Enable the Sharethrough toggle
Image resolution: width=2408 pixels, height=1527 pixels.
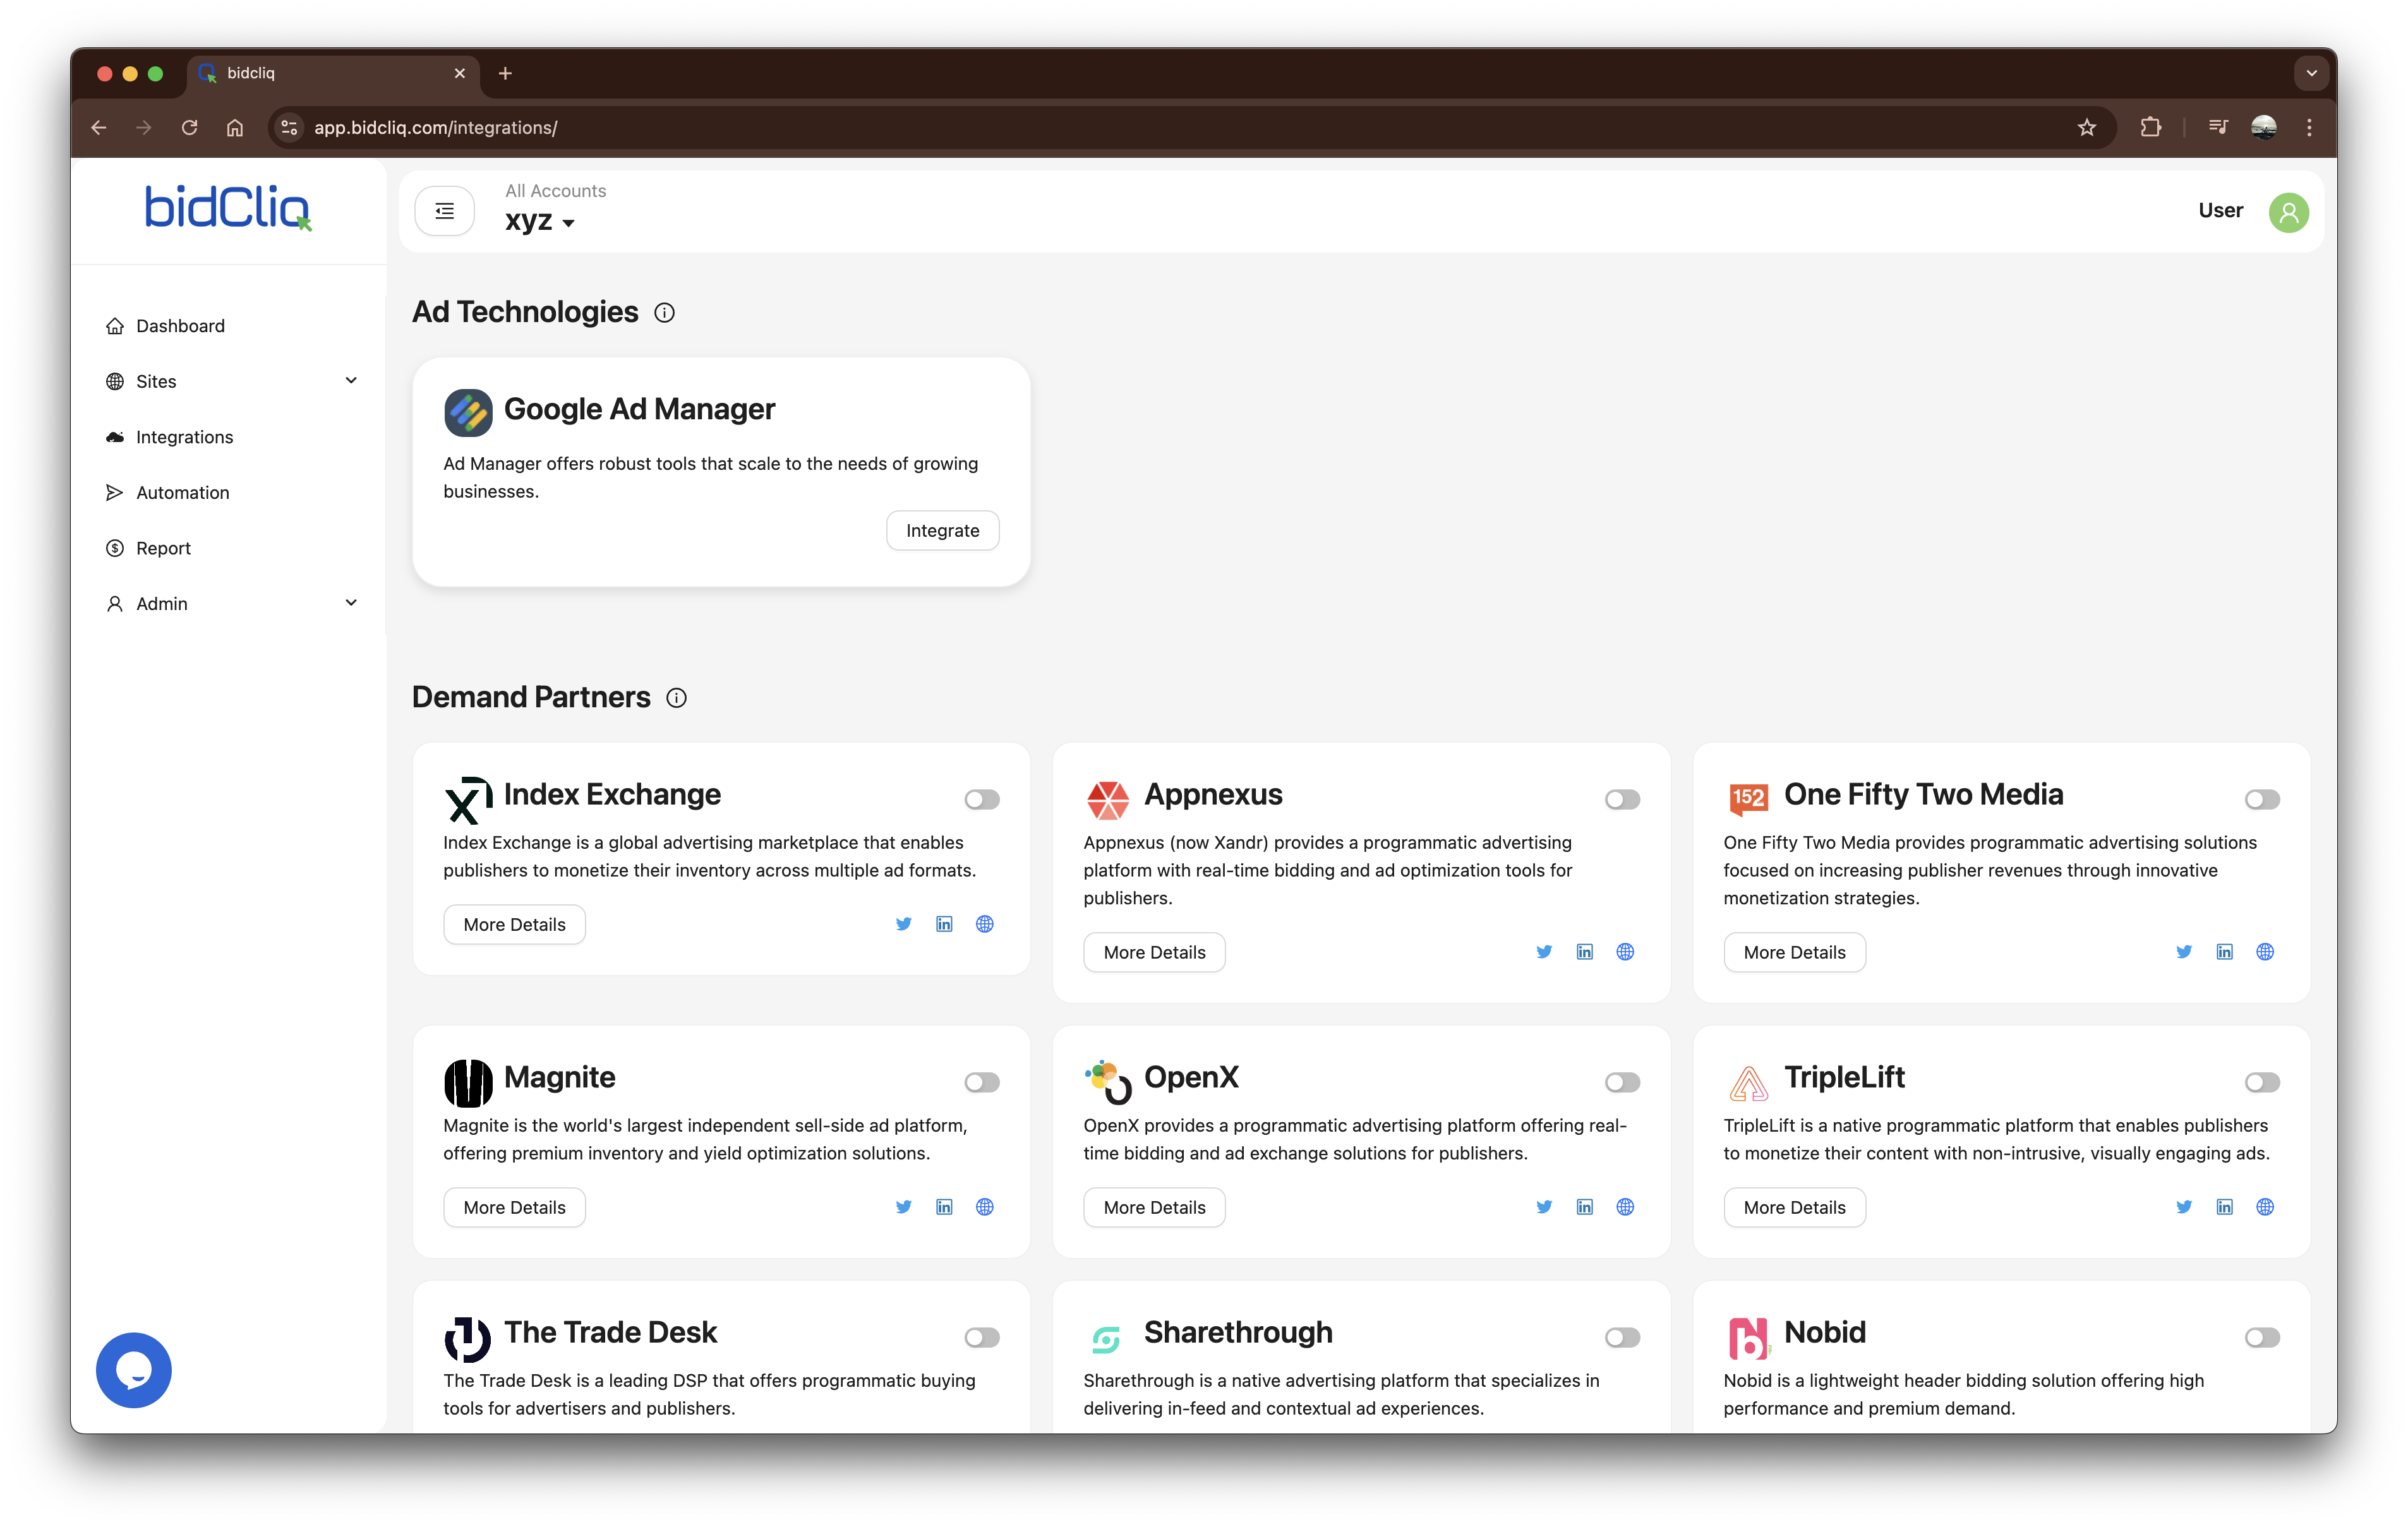pyautogui.click(x=1622, y=1338)
